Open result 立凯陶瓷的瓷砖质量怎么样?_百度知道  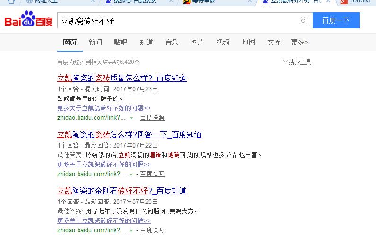(x=122, y=78)
